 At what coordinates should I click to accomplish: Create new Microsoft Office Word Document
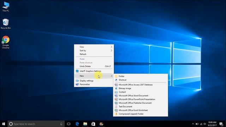pyautogui.click(x=141, y=96)
